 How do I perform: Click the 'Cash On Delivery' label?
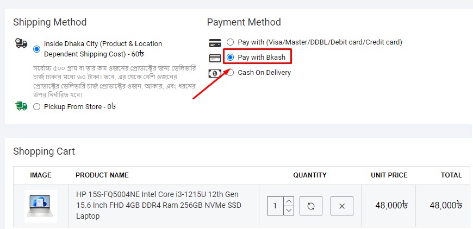264,73
